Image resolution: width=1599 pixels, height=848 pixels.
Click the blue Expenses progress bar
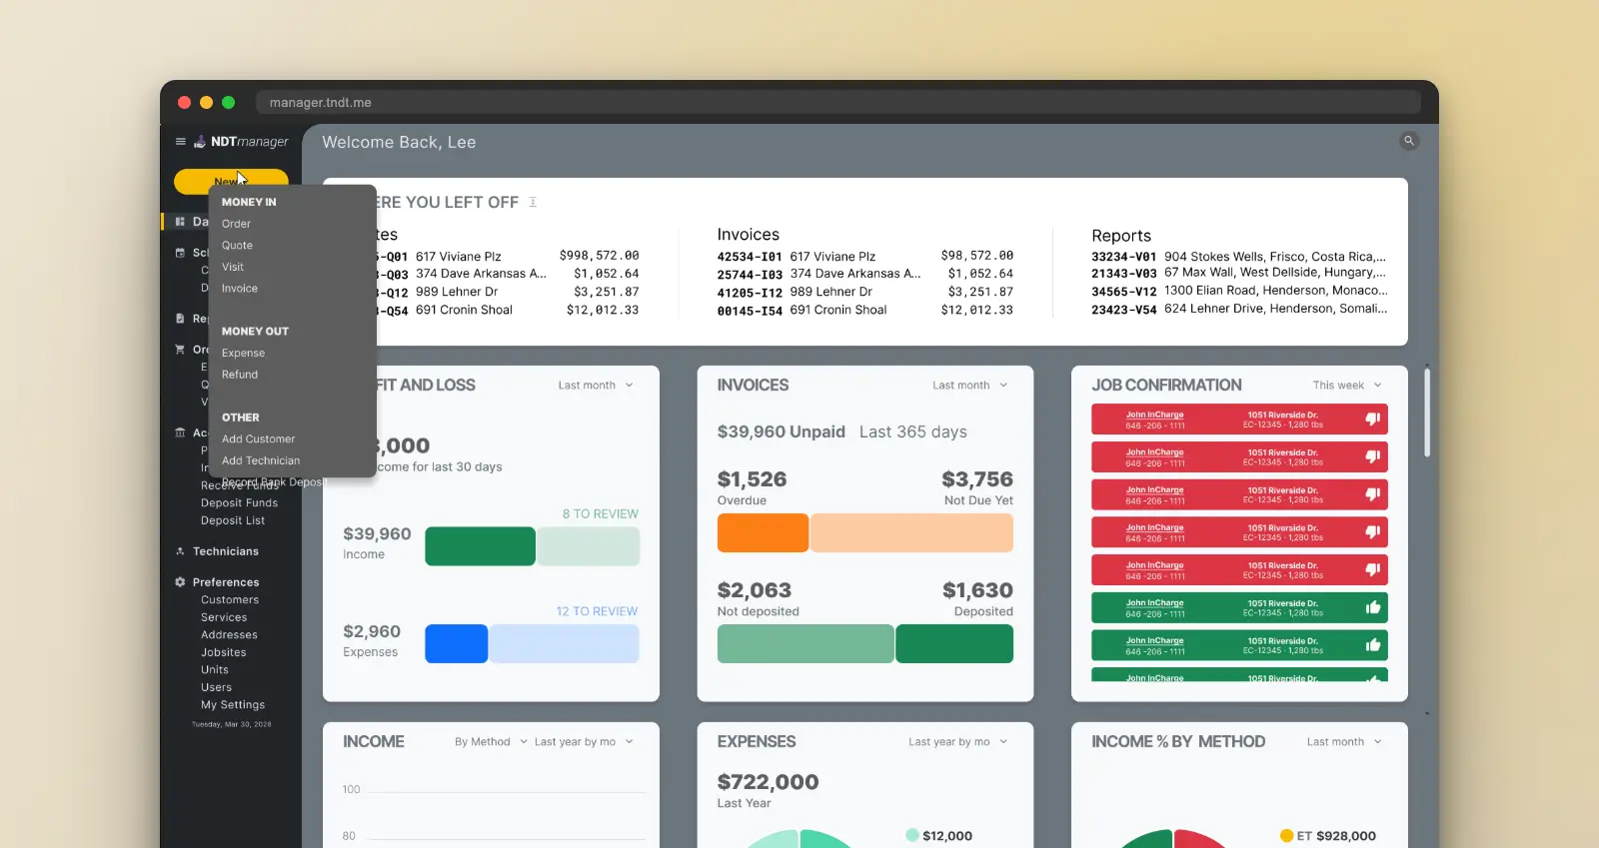pos(457,644)
